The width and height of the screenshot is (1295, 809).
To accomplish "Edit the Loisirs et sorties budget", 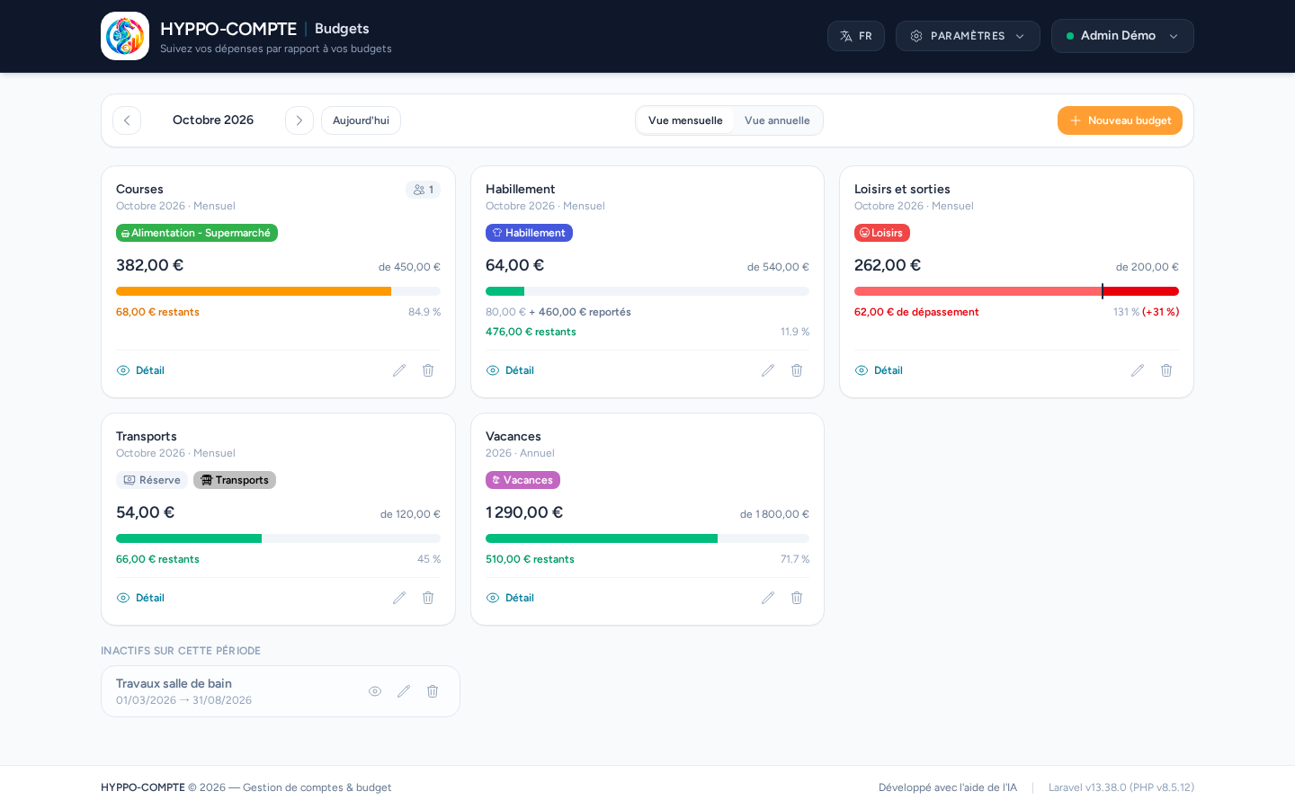I will (1138, 370).
